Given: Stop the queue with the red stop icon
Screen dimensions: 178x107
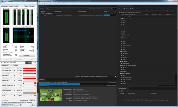Looking at the screenshot, I should click(111, 9).
